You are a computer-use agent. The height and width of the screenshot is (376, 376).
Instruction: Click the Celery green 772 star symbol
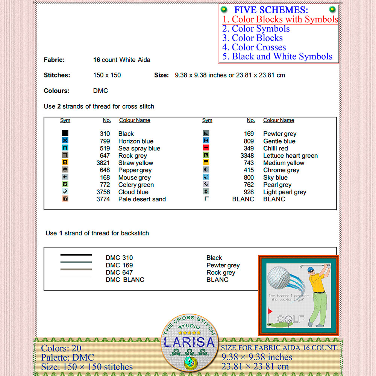pyautogui.click(x=65, y=184)
